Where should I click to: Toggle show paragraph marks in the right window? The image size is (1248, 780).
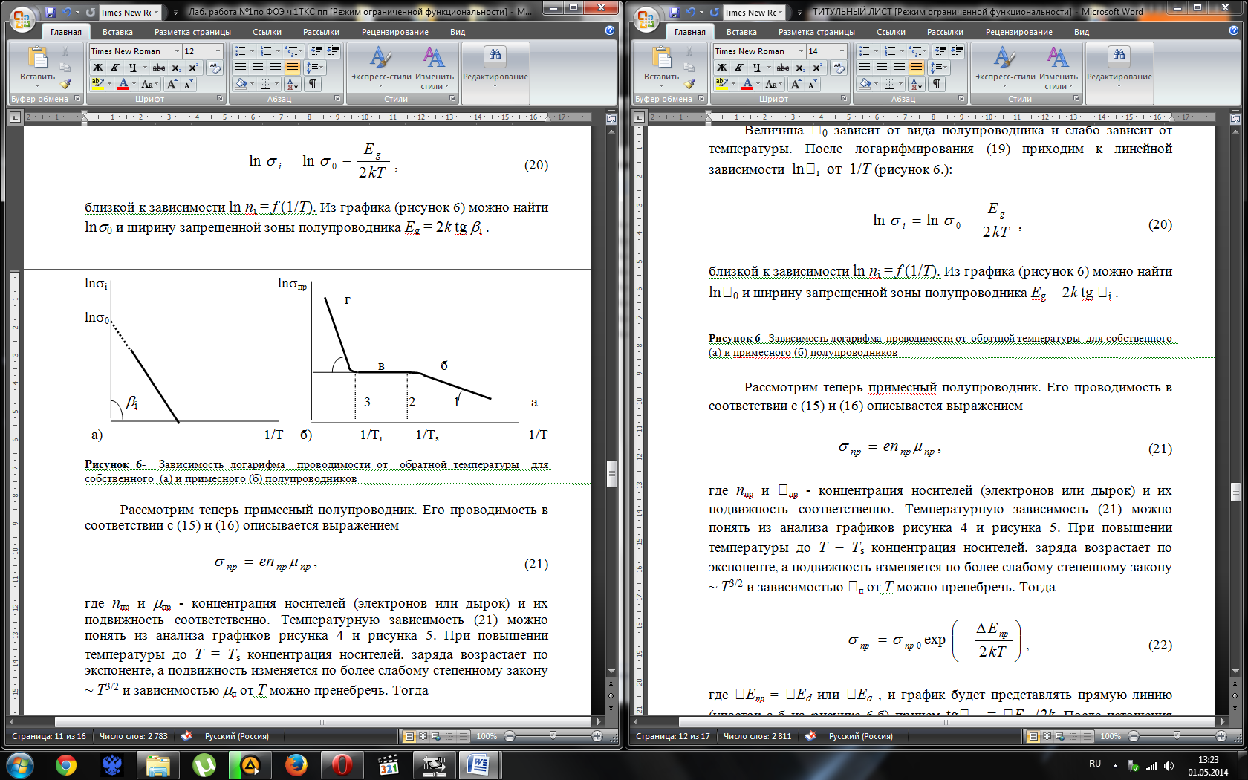937,84
